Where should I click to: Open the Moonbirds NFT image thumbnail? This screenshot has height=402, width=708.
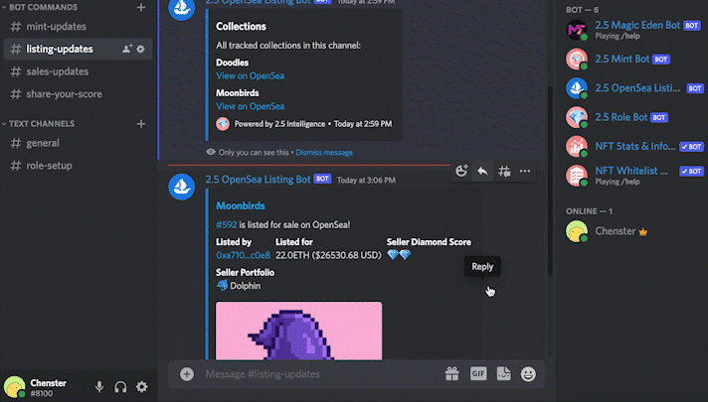299,331
